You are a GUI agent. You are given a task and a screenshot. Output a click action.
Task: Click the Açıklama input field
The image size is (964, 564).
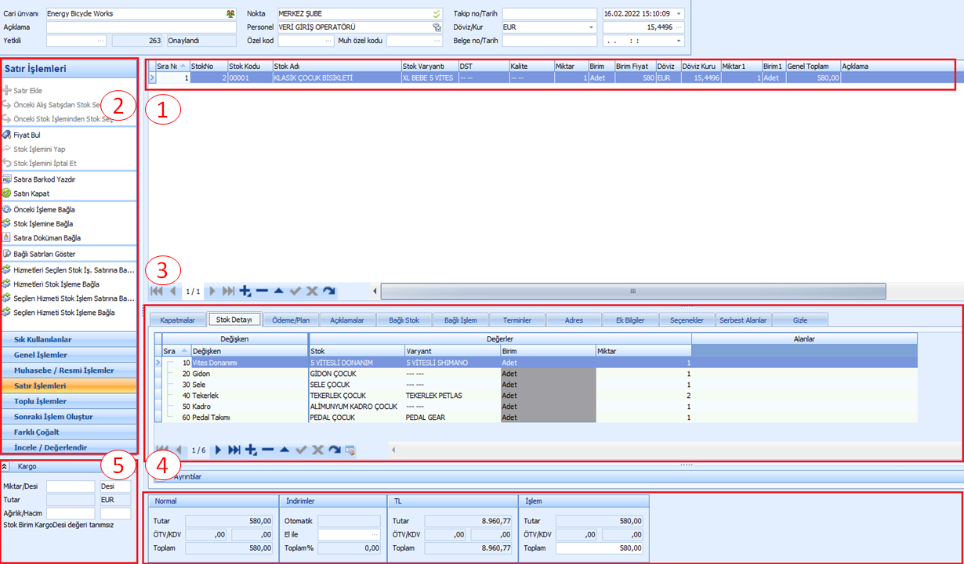(x=141, y=27)
